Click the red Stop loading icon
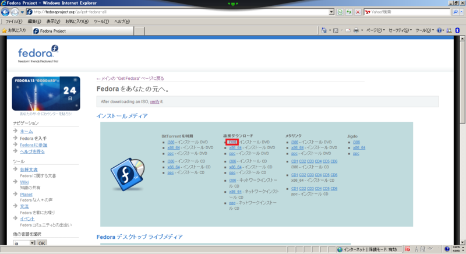 point(358,12)
